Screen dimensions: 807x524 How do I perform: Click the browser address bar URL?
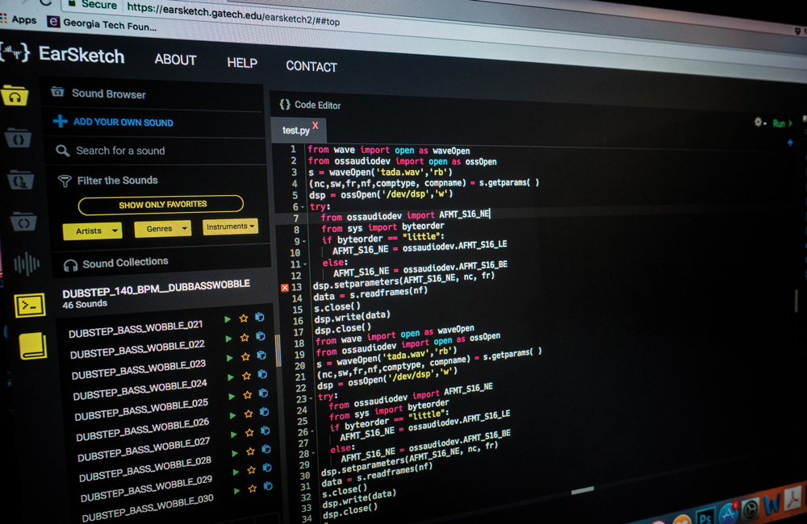tap(233, 14)
